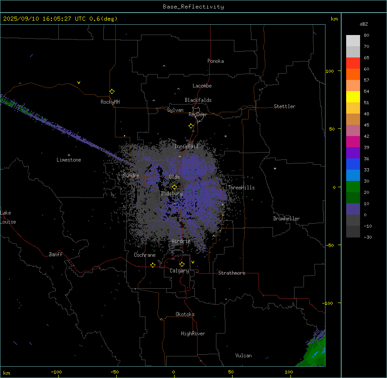Click the yellow diamond marker below Cochrane
The width and height of the screenshot is (387, 378).
click(x=153, y=265)
